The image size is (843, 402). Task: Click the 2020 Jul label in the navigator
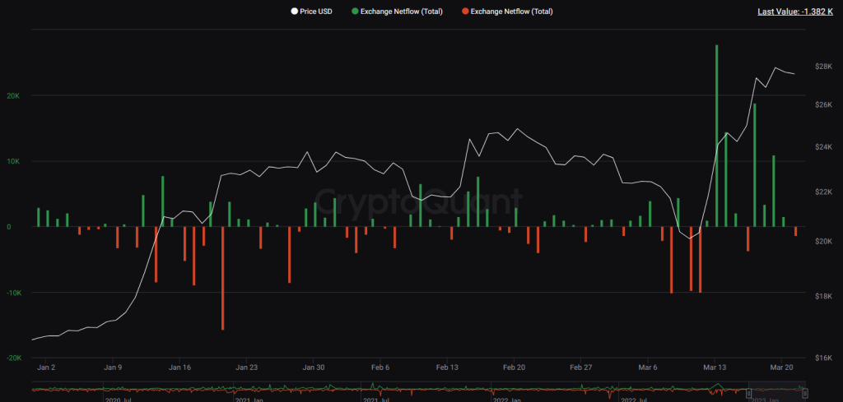117,400
